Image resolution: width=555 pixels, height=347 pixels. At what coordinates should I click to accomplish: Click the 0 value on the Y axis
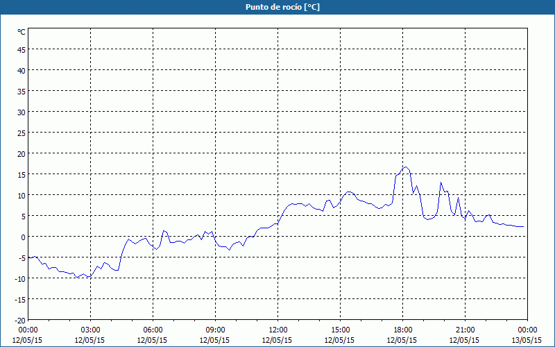point(24,237)
